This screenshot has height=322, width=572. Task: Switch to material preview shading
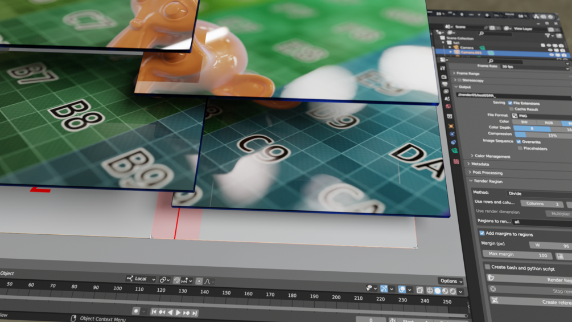click(x=445, y=291)
